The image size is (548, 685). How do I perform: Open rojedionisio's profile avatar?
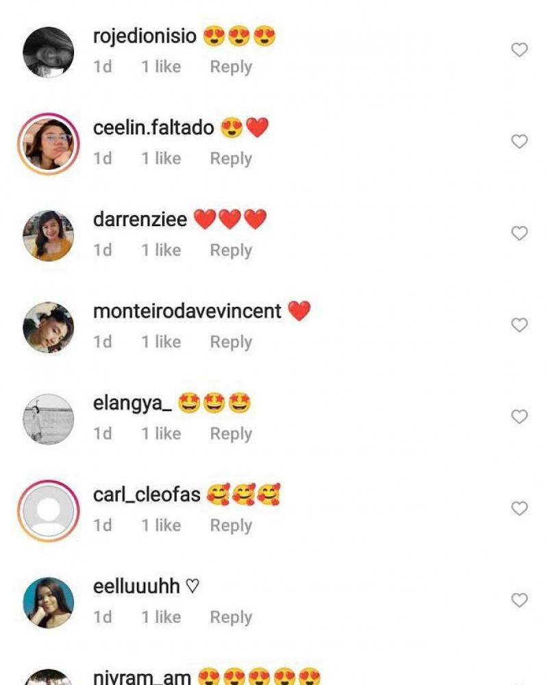tap(49, 53)
